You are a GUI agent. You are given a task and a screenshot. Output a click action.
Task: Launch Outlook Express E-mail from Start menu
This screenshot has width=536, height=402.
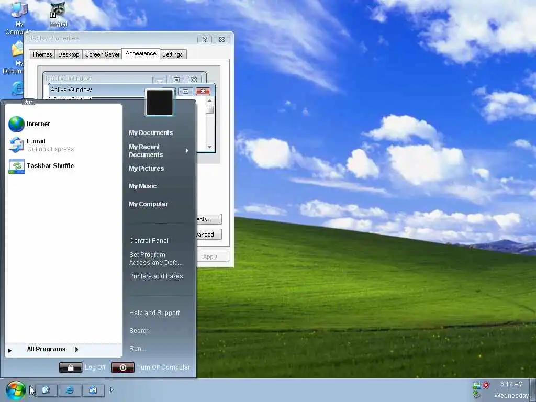pos(63,145)
